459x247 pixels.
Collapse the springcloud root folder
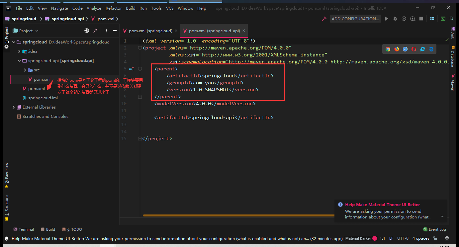point(14,42)
